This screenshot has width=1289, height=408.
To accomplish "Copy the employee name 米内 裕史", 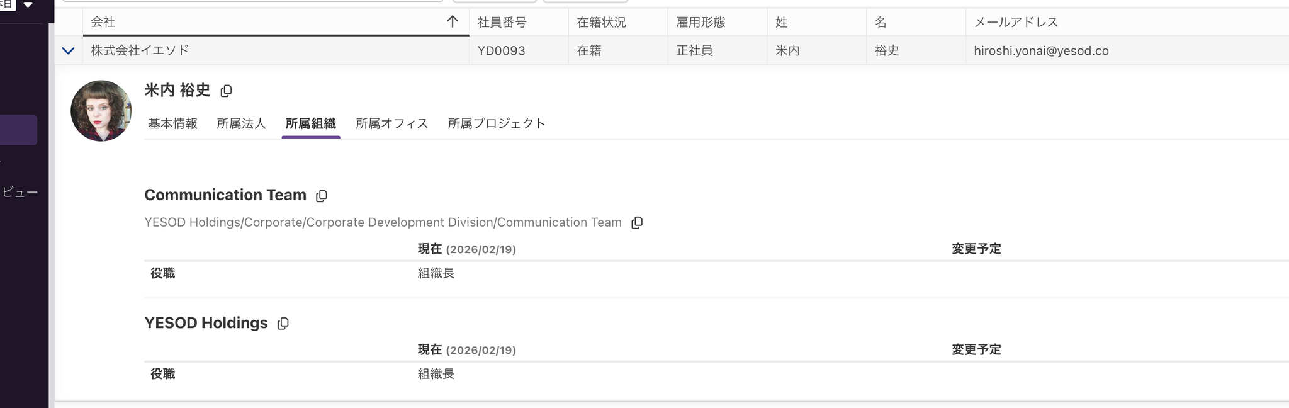I will (x=226, y=91).
